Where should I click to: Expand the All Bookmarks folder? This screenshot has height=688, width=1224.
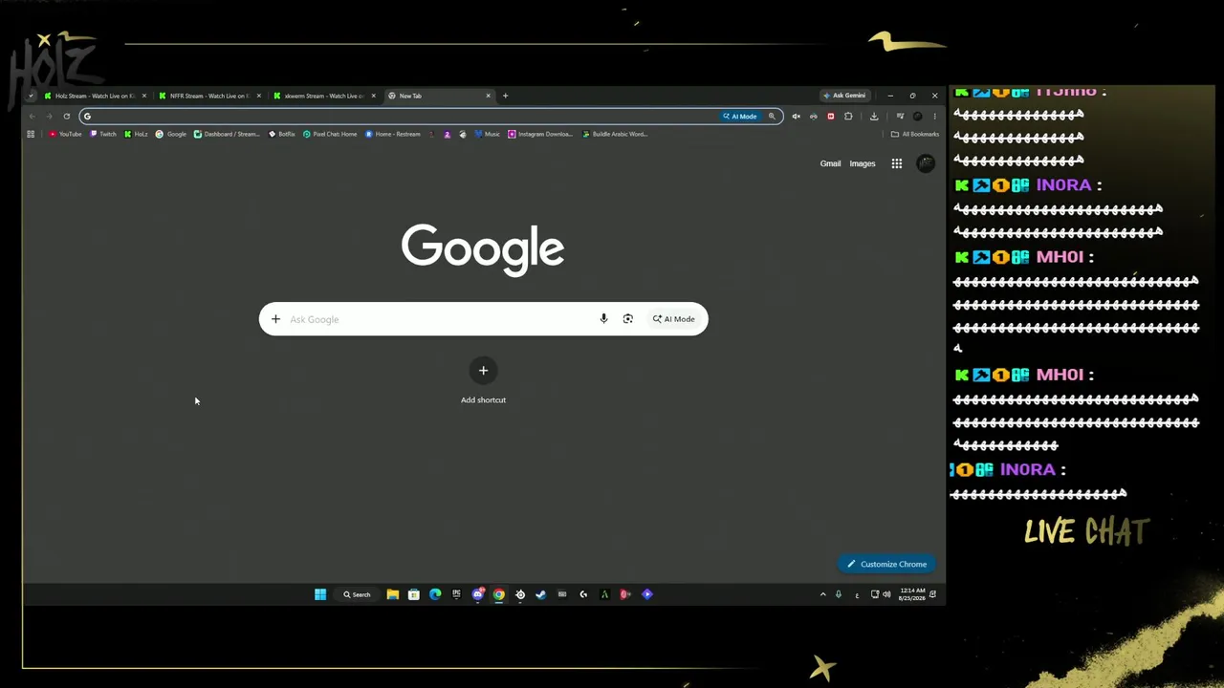[x=914, y=134]
